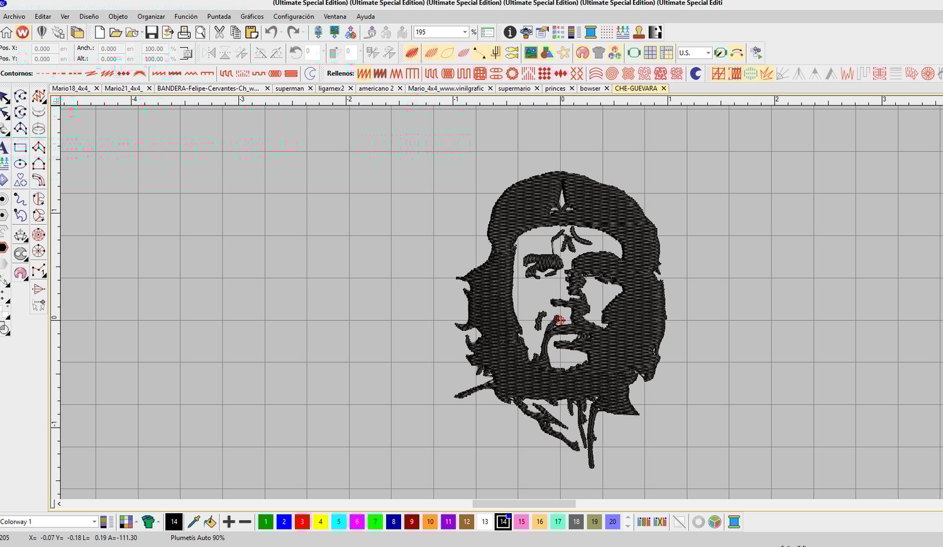Image resolution: width=943 pixels, height=547 pixels.
Task: Switch to the ligamex2 design tab
Action: (x=331, y=89)
